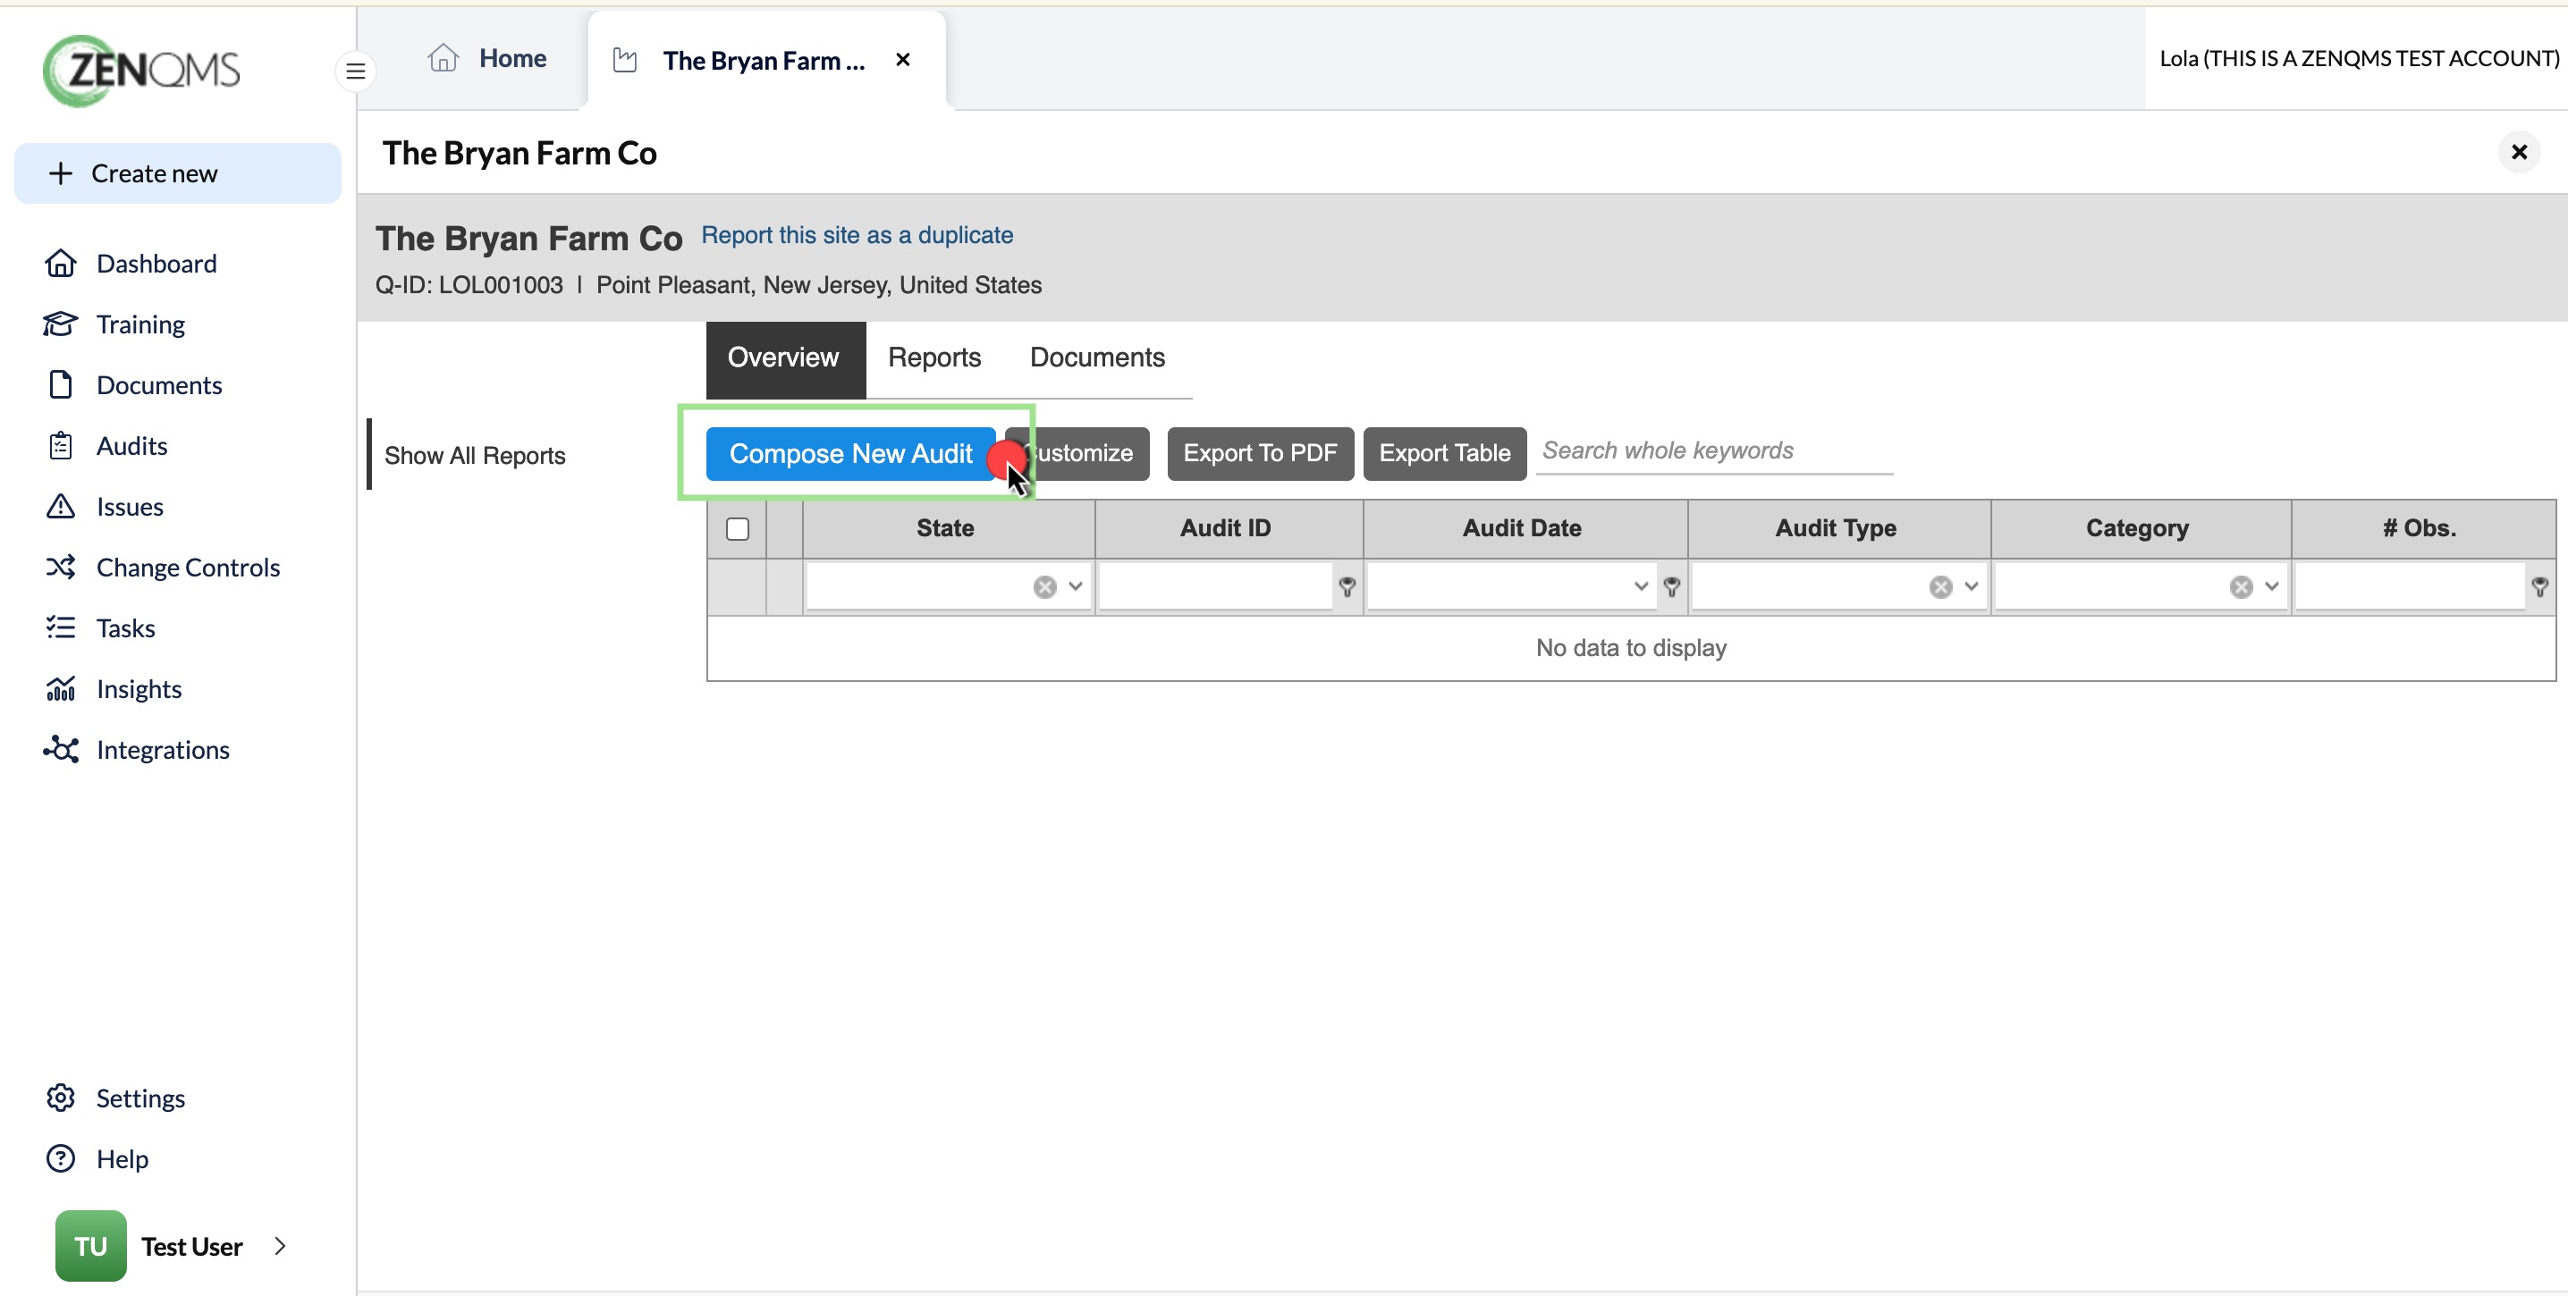Image resolution: width=2568 pixels, height=1296 pixels.
Task: Focus the Search whole keywords field
Action: (1715, 451)
